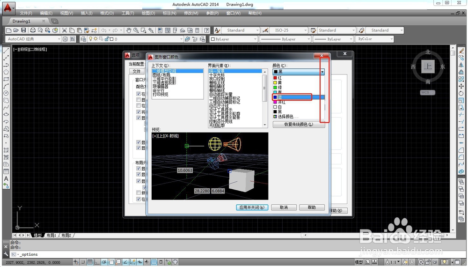Toggle lineweight display in status bar
Viewport: 468px width, 267px height.
pos(146,262)
